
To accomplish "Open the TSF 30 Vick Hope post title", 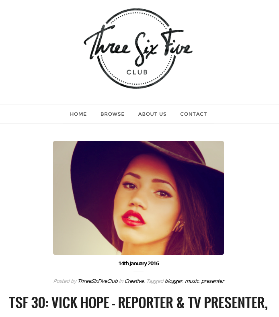I will (x=138, y=303).
